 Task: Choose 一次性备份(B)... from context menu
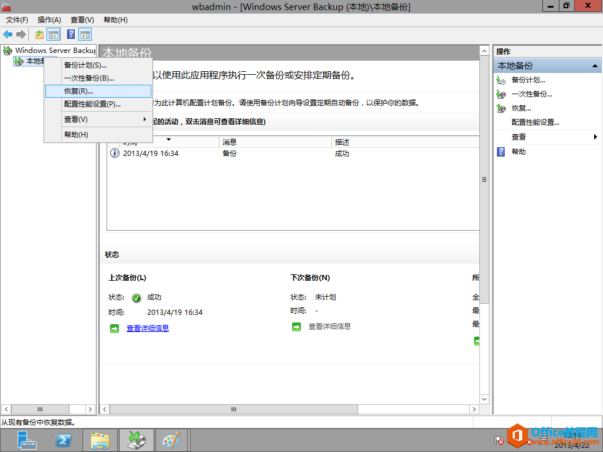coord(89,78)
